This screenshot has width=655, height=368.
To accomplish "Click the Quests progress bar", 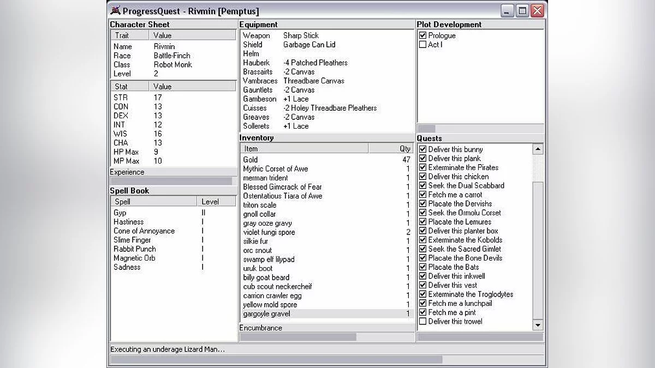I will (480, 337).
